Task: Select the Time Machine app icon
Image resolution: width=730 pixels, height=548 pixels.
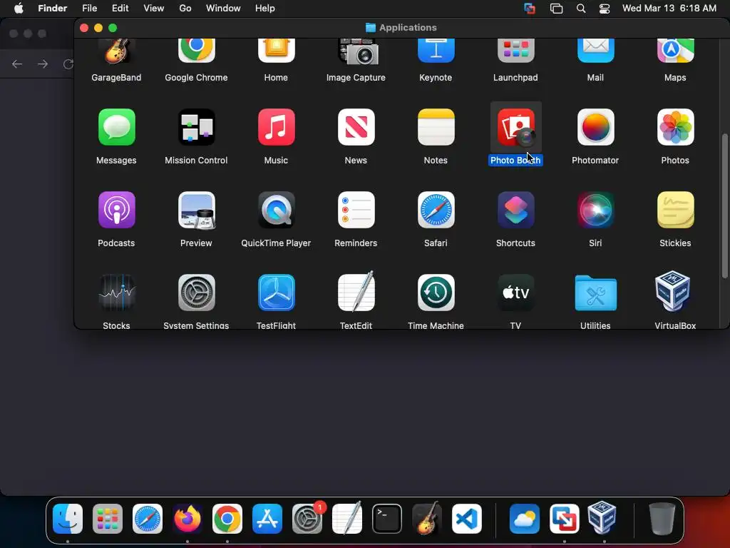Action: pyautogui.click(x=436, y=293)
